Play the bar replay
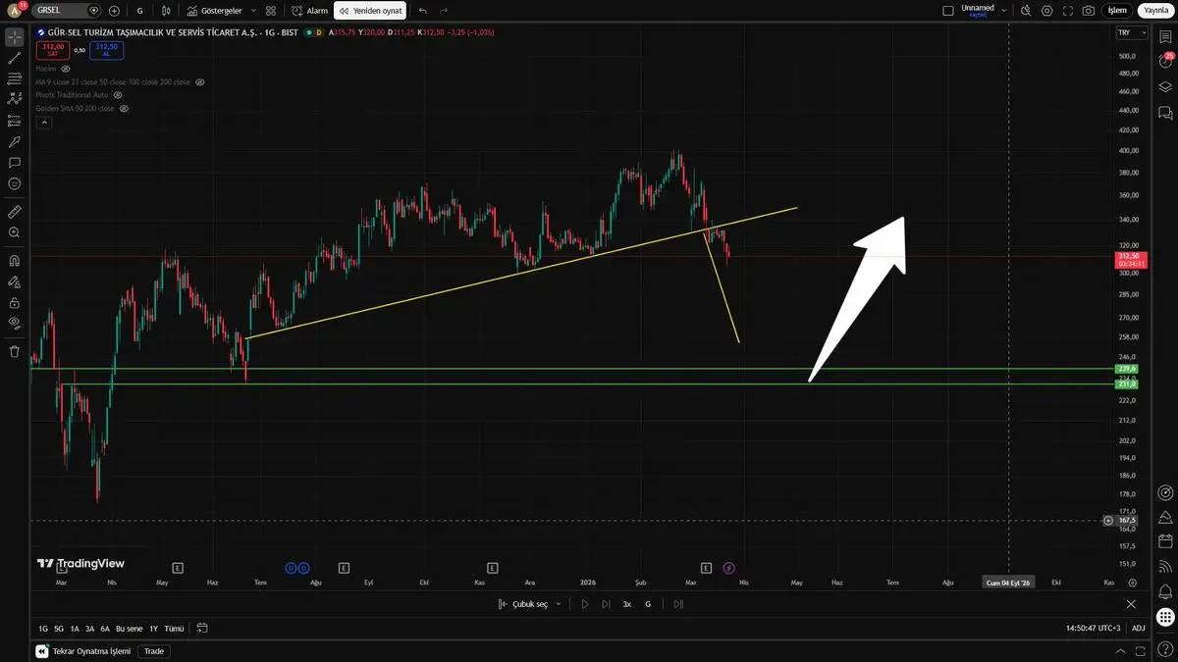 [x=585, y=604]
